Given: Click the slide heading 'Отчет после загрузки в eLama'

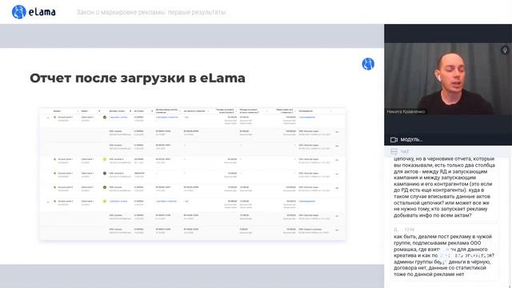Looking at the screenshot, I should click(138, 78).
